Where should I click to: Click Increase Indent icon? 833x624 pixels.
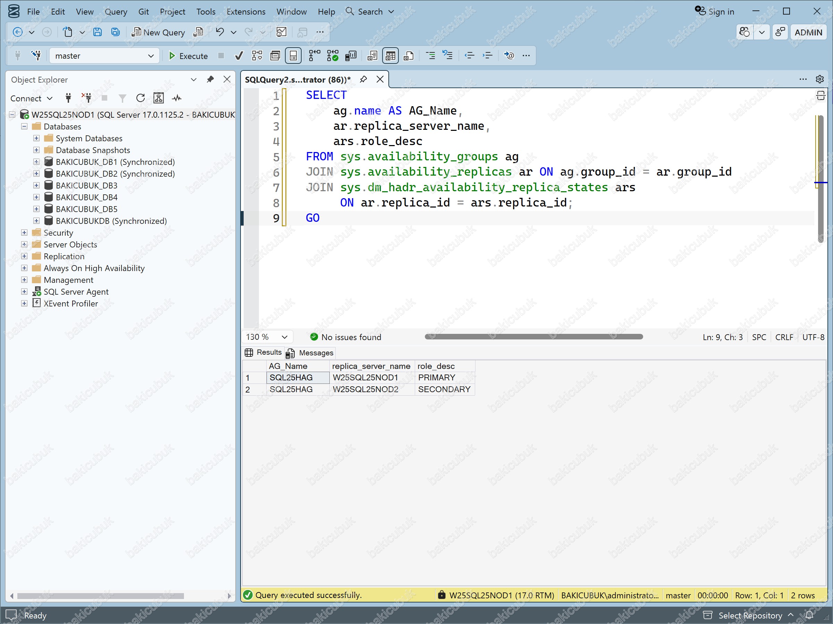(487, 56)
